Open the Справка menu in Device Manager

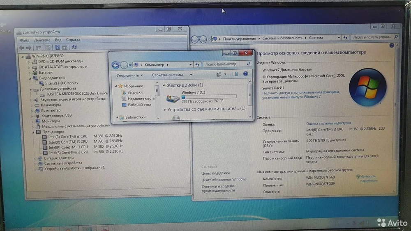pyautogui.click(x=73, y=40)
